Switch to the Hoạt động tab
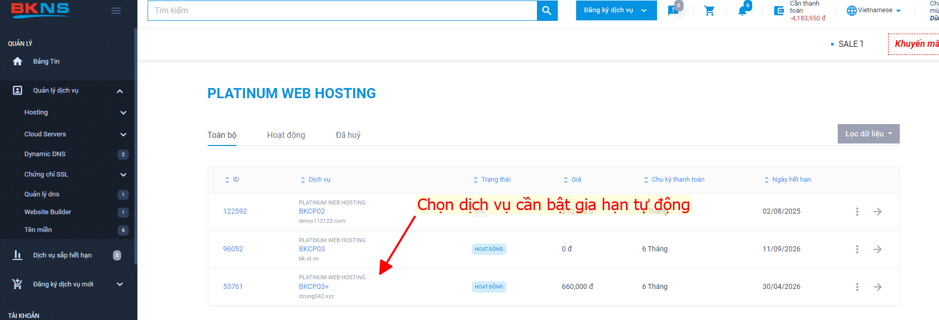Viewport: 939px width, 320px height. coord(286,135)
